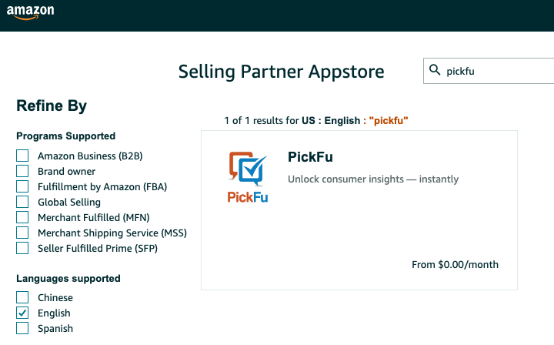Click the Selling Partner Appstore heading
Viewport: 554px width, 345px height.
coord(282,72)
